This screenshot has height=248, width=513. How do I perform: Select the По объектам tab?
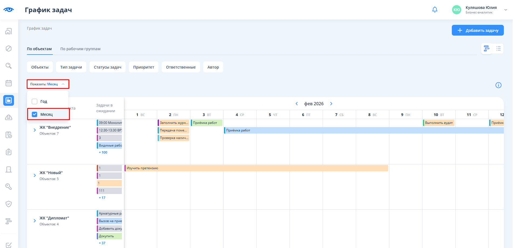point(39,49)
